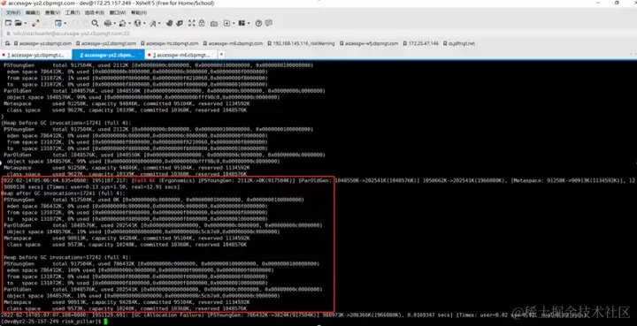Click 'Heap after GC invocations=17241' line
This screenshot has height=326, width=637.
point(63,193)
